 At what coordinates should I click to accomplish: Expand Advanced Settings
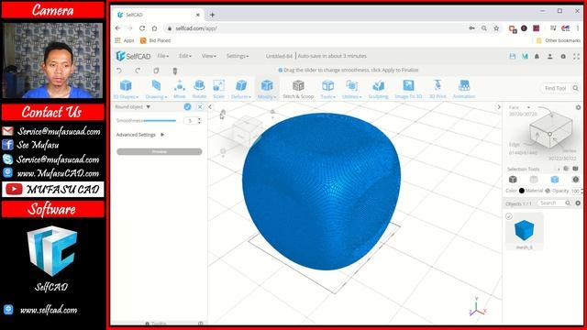tap(140, 135)
